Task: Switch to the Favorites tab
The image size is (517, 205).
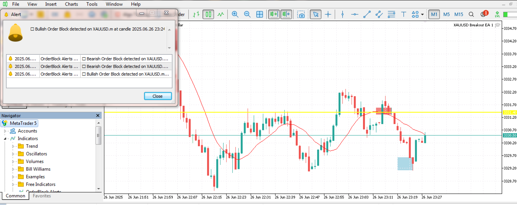Action: pos(42,196)
